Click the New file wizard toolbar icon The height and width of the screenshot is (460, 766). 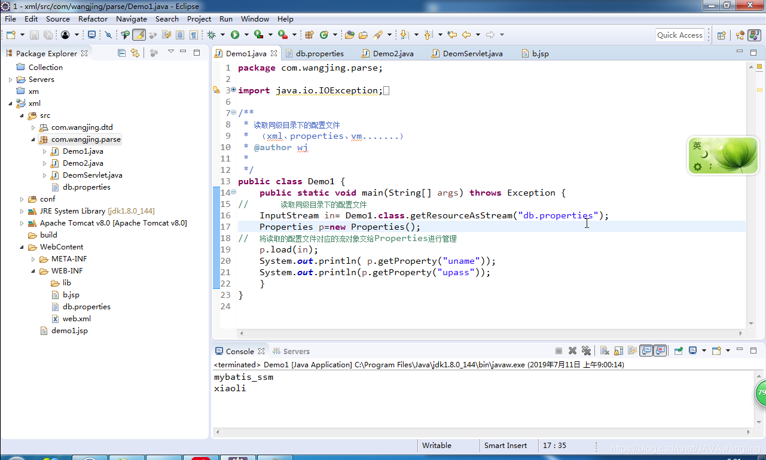(11, 35)
